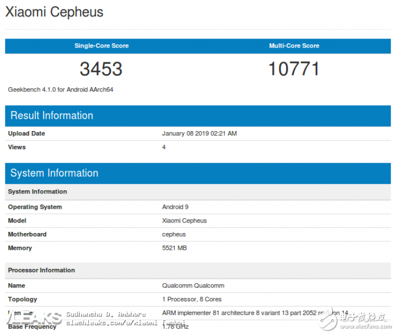Select the memory value 5521 MB

click(175, 248)
